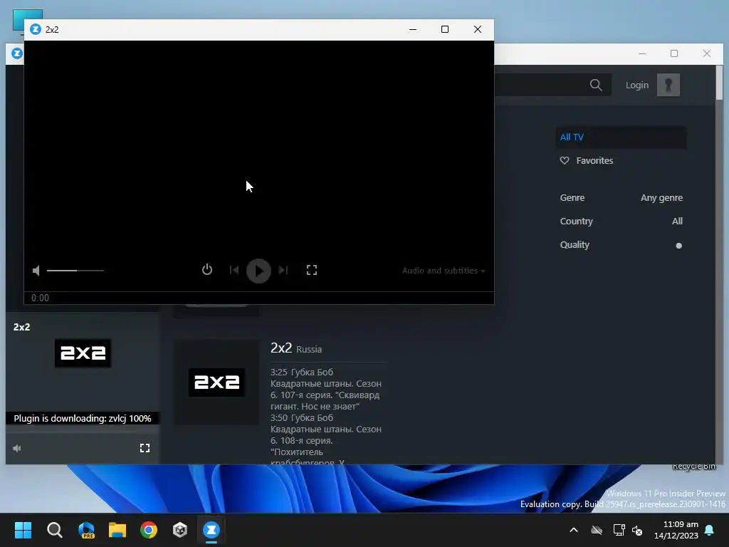Click the heart icon beside Favorites

click(x=565, y=160)
